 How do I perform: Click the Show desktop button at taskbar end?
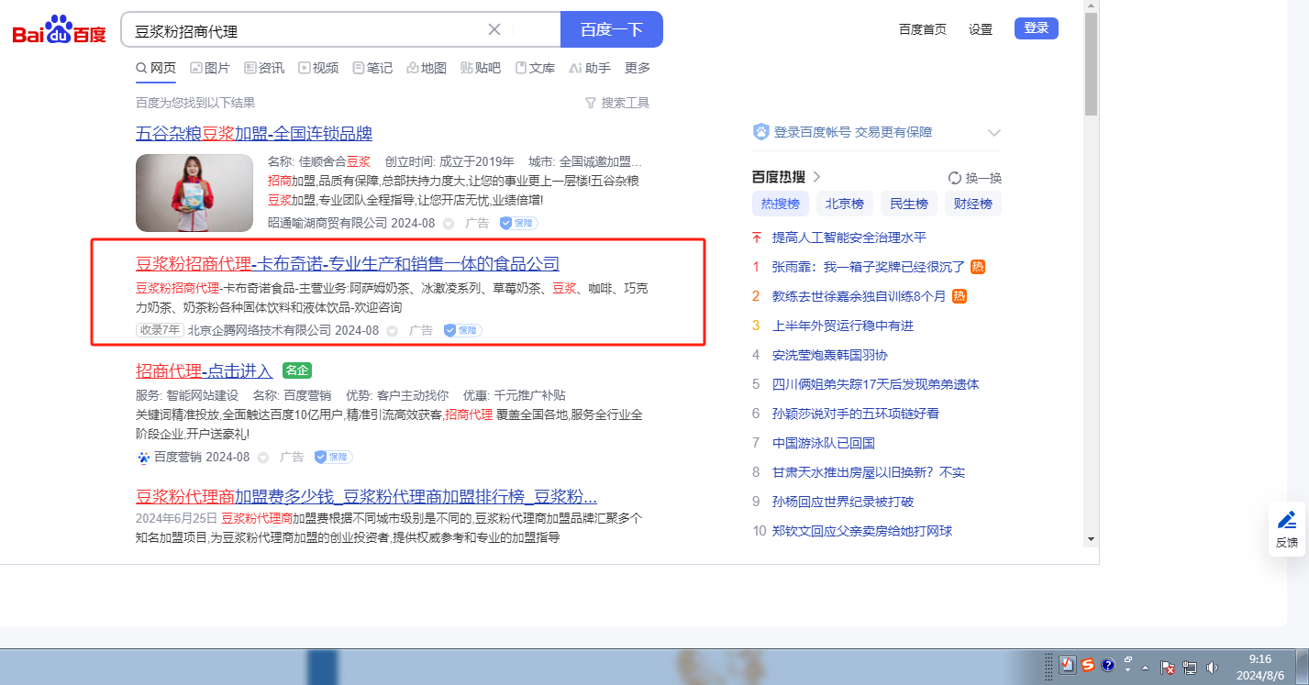pyautogui.click(x=1302, y=667)
